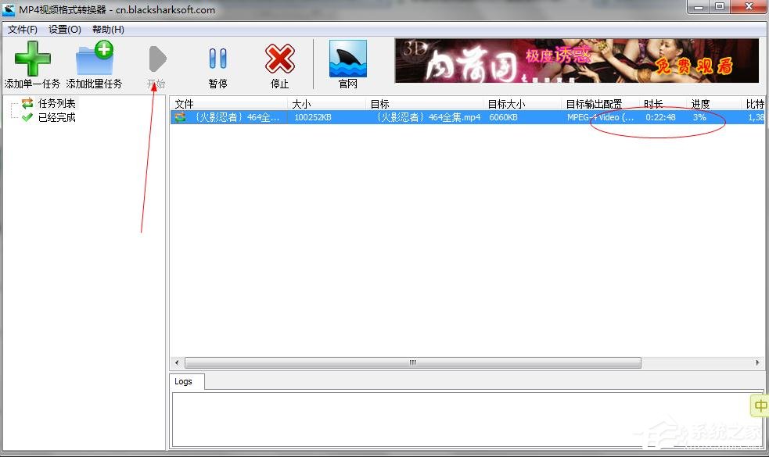The image size is (769, 457).
Task: Click the application shark icon in title bar
Action: pyautogui.click(x=9, y=9)
